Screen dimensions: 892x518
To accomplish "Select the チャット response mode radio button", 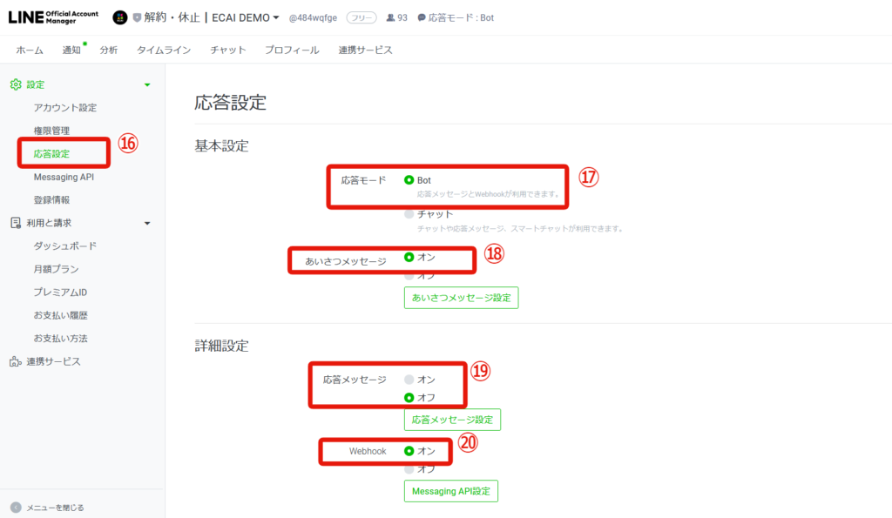I will [409, 214].
